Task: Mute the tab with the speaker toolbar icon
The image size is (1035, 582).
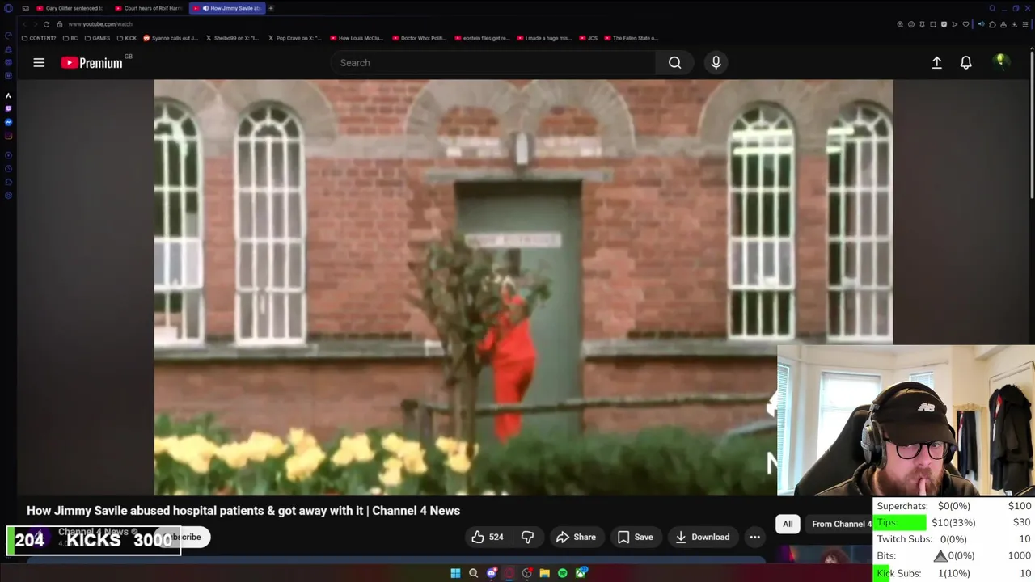Action: (x=981, y=24)
